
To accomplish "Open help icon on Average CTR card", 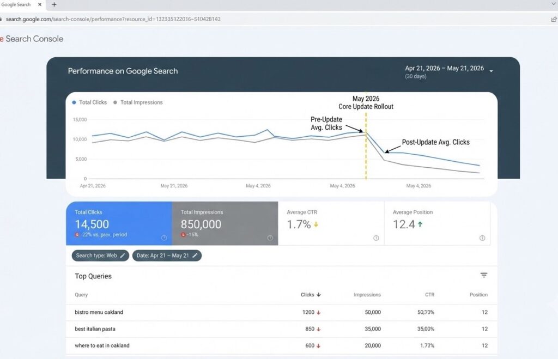I will pos(376,238).
